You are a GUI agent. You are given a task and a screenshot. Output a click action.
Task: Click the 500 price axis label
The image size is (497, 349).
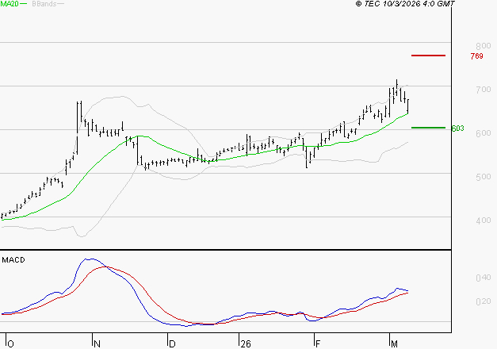(484, 177)
